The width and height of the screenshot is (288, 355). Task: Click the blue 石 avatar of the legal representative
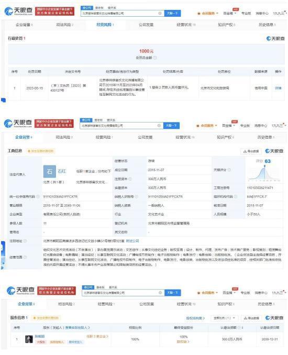point(50,171)
